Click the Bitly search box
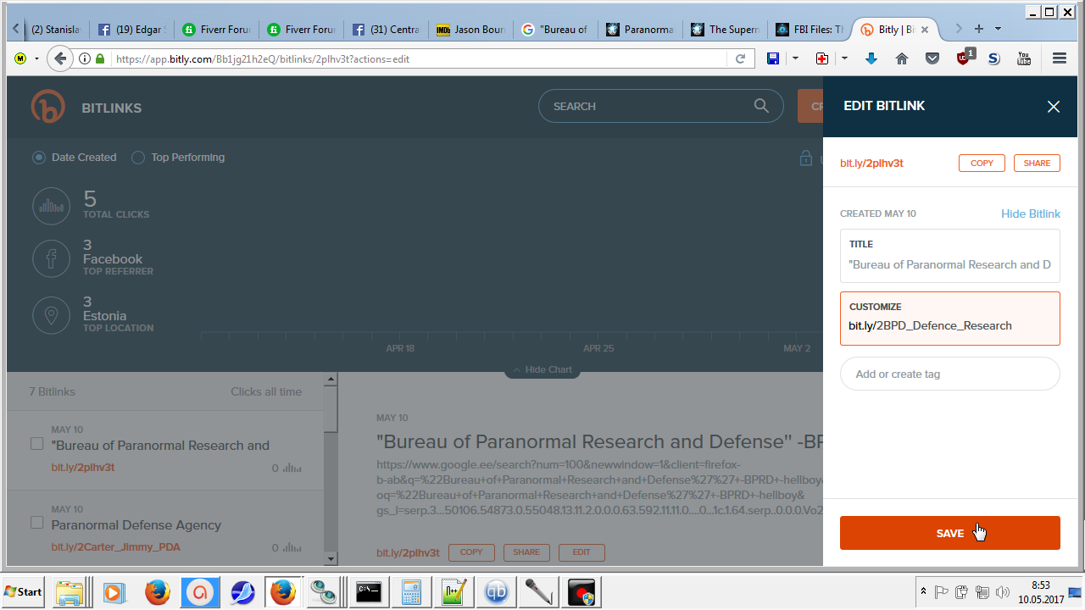 click(660, 106)
